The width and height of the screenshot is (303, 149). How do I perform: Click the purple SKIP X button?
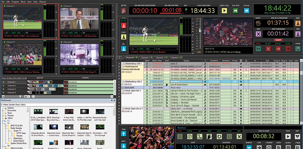pos(258,34)
